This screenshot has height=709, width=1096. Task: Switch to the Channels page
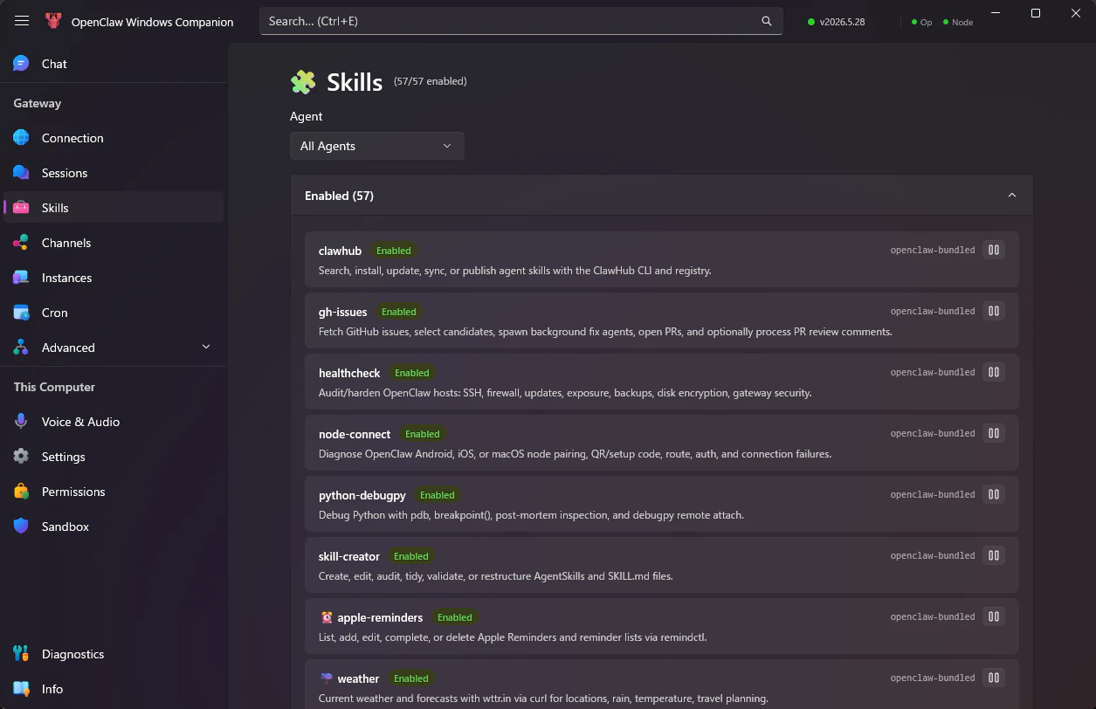(114, 243)
